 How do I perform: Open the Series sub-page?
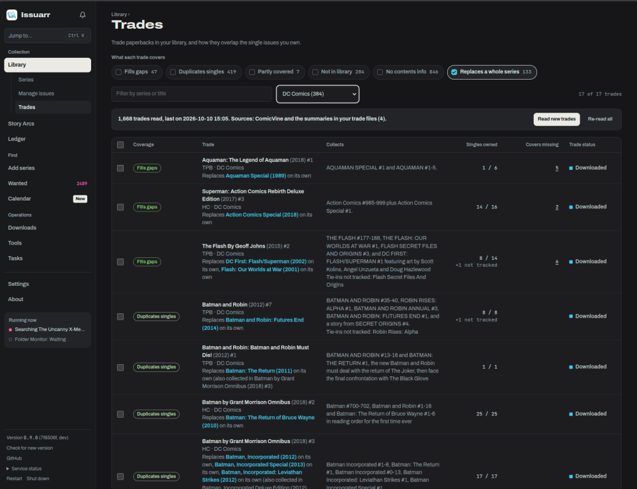tap(26, 80)
